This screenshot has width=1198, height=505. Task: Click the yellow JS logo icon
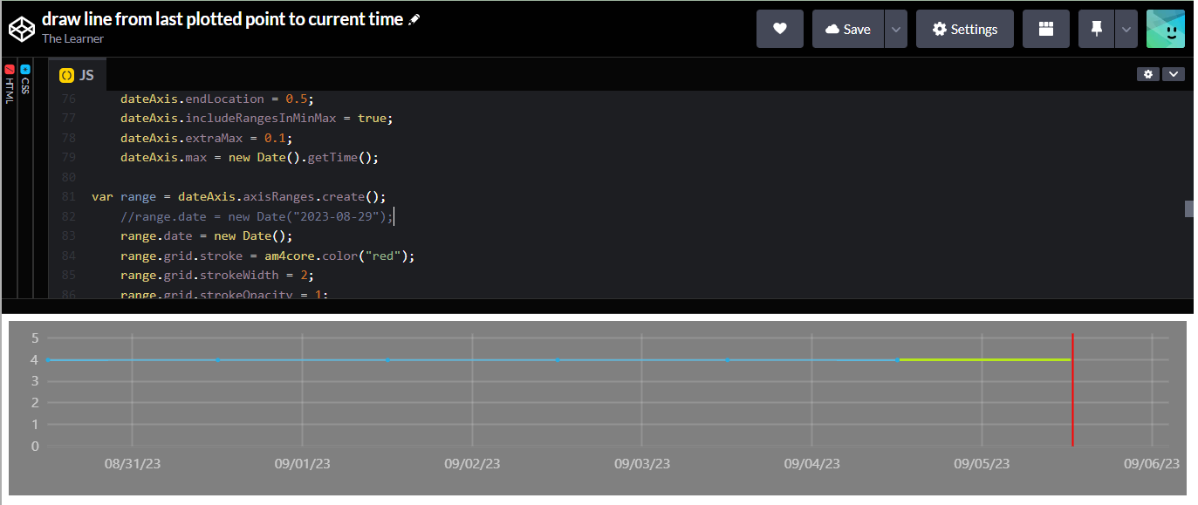pos(67,75)
